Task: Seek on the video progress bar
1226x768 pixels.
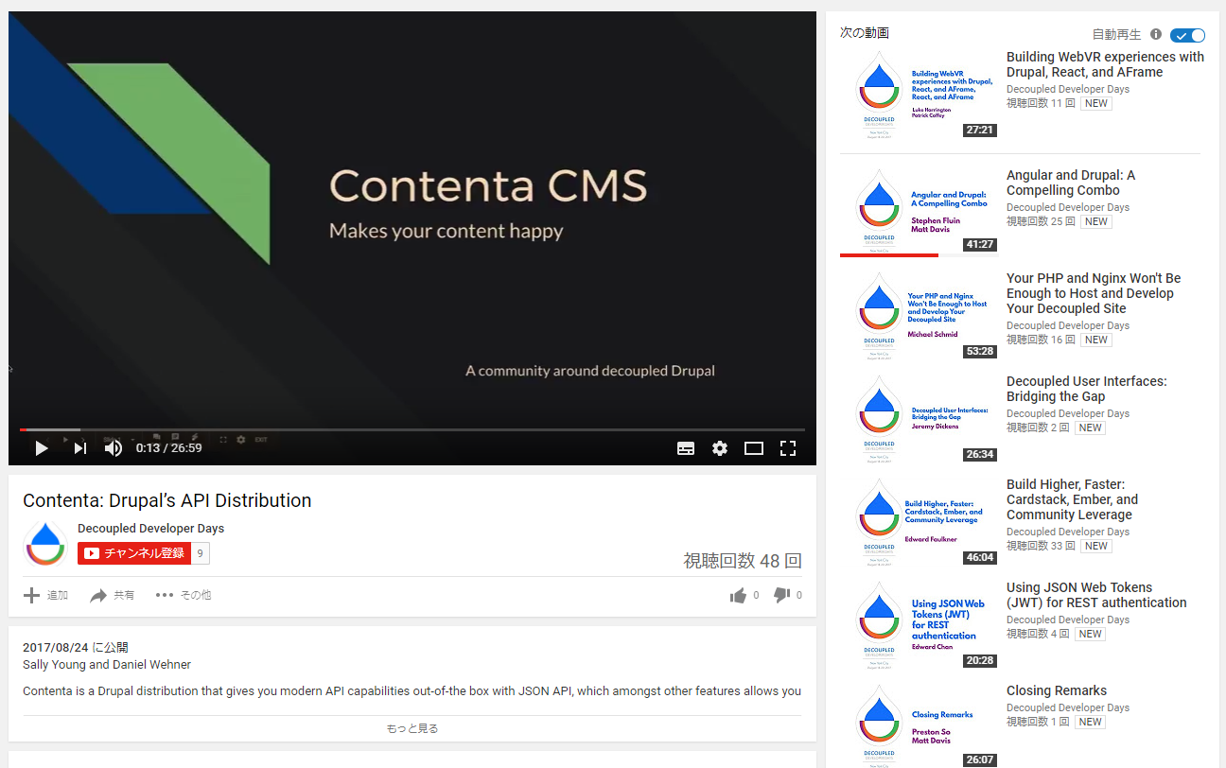Action: coord(412,429)
